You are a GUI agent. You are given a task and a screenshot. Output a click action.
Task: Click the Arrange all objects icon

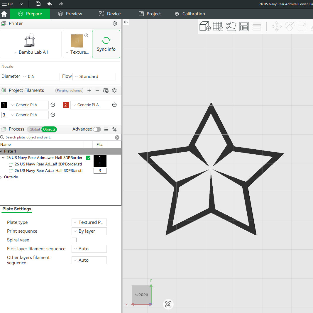(244, 26)
